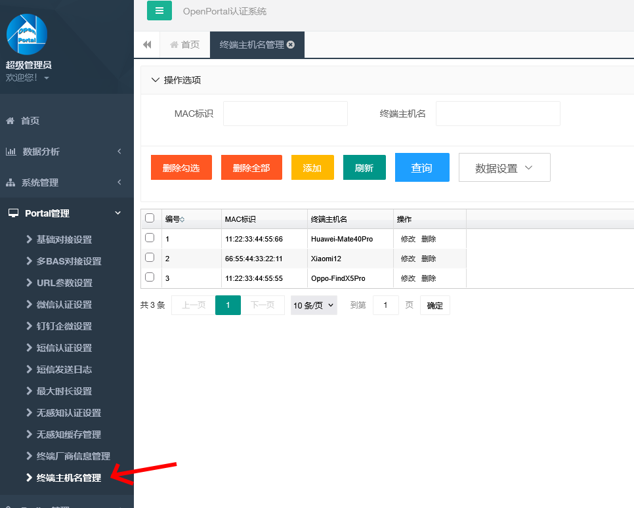Open URL参数设置 in sidebar
The width and height of the screenshot is (634, 508).
64,283
